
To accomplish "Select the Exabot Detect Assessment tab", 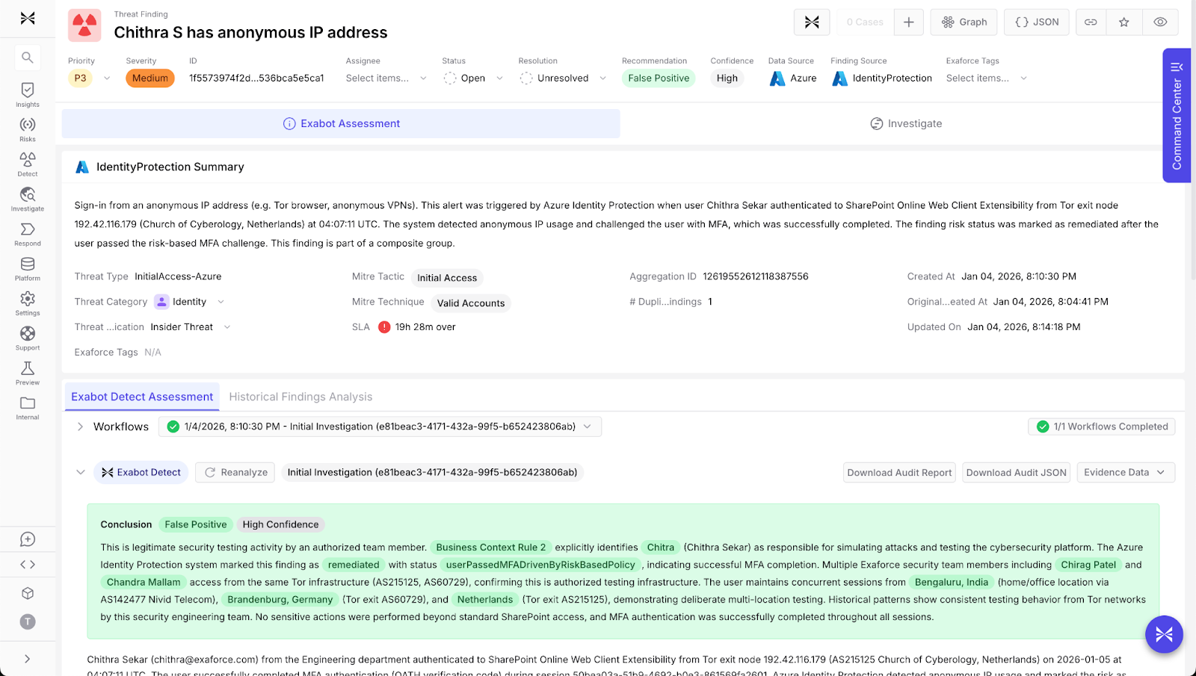I will pyautogui.click(x=141, y=397).
